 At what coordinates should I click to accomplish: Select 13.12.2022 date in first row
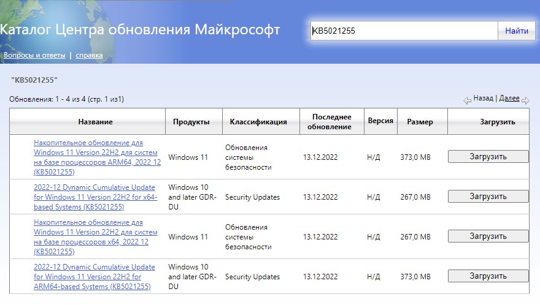[320, 157]
